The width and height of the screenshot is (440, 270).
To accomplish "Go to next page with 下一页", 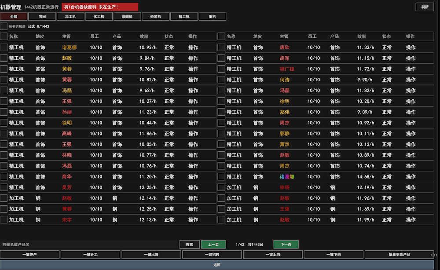I will 286,244.
